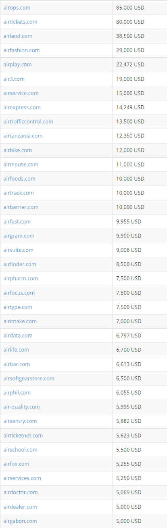The height and width of the screenshot is (528, 167).
Task: Open the air3.com link
Action: click(x=14, y=79)
